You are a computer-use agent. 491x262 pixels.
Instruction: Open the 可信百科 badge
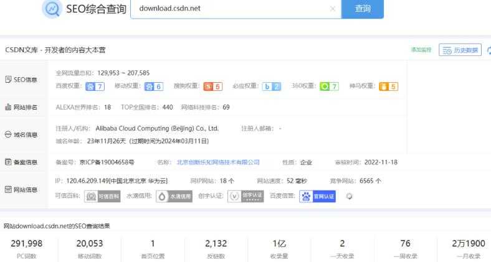point(103,196)
